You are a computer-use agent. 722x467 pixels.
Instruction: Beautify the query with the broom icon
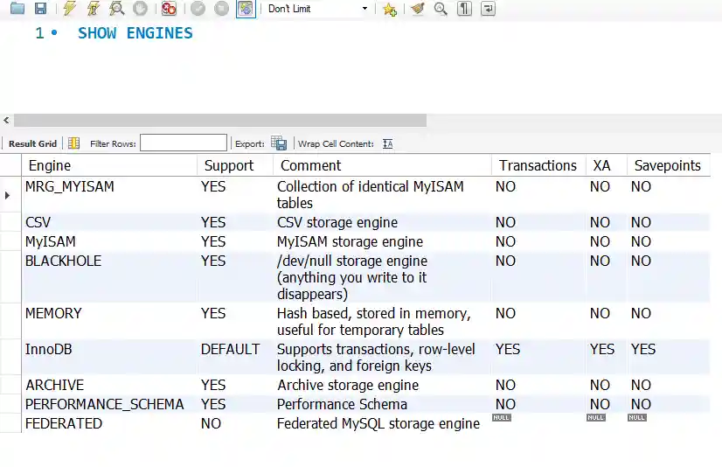click(418, 8)
